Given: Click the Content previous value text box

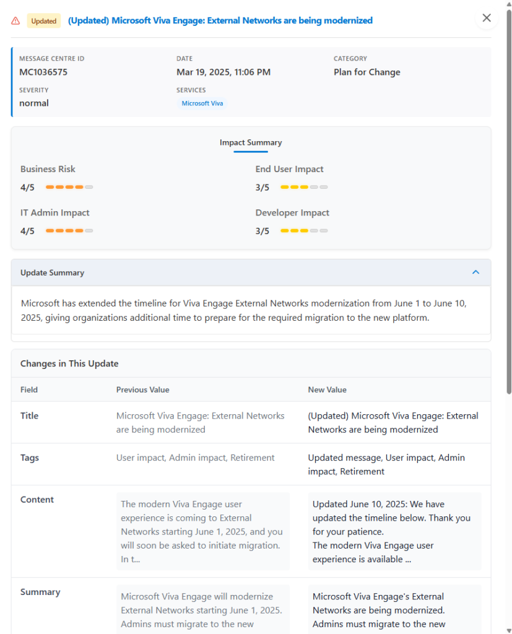Looking at the screenshot, I should pos(202,531).
